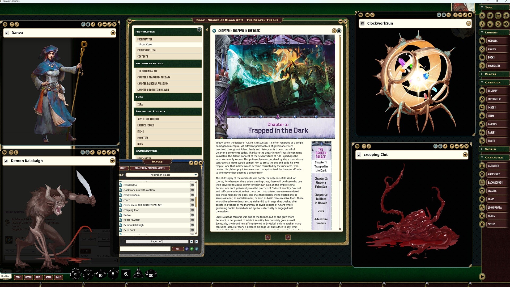Toggle the CONC modifier button
This screenshot has width=510, height=287.
[18, 277]
